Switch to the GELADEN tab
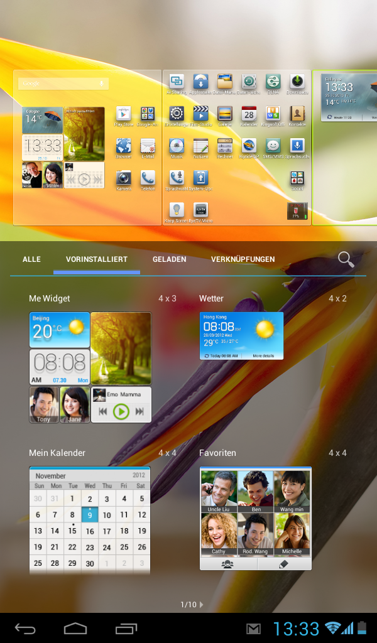377x643 pixels. click(x=169, y=259)
